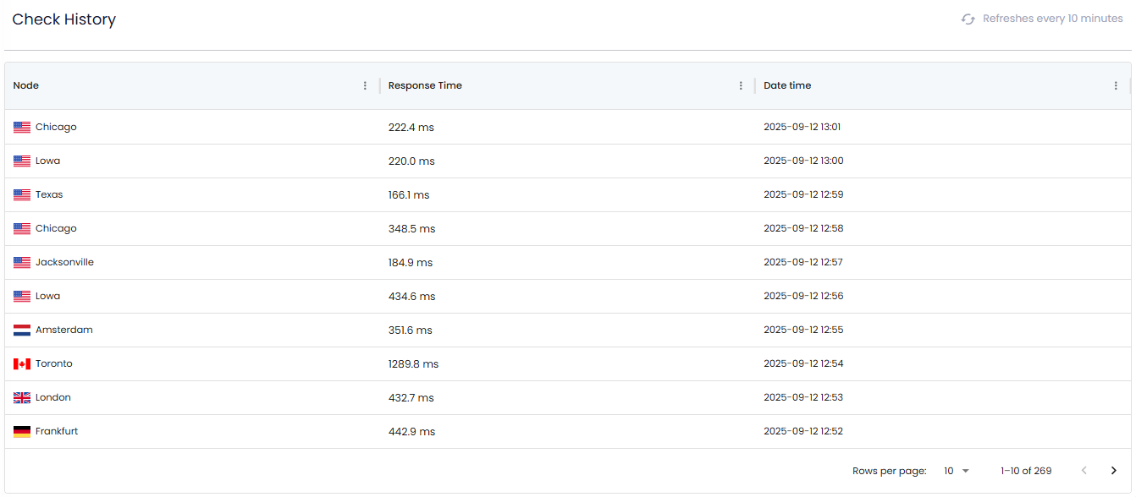
Task: Click the Netherlands flag beside Amsterdam
Action: coord(22,330)
